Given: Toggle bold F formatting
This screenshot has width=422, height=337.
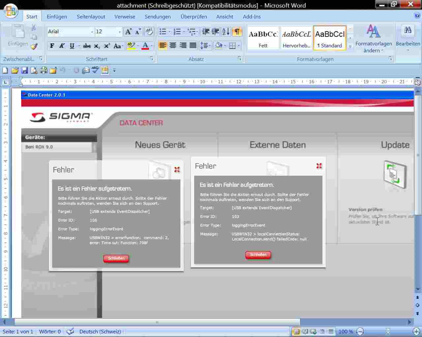Looking at the screenshot, I should point(52,46).
